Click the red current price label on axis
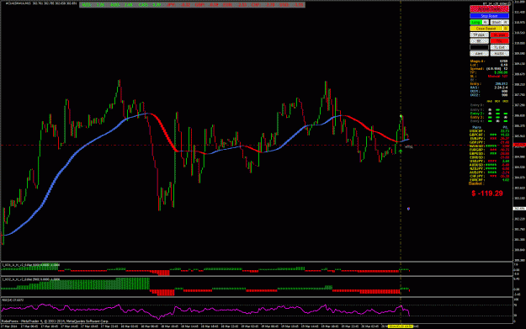The height and width of the screenshot is (329, 526). click(x=519, y=145)
